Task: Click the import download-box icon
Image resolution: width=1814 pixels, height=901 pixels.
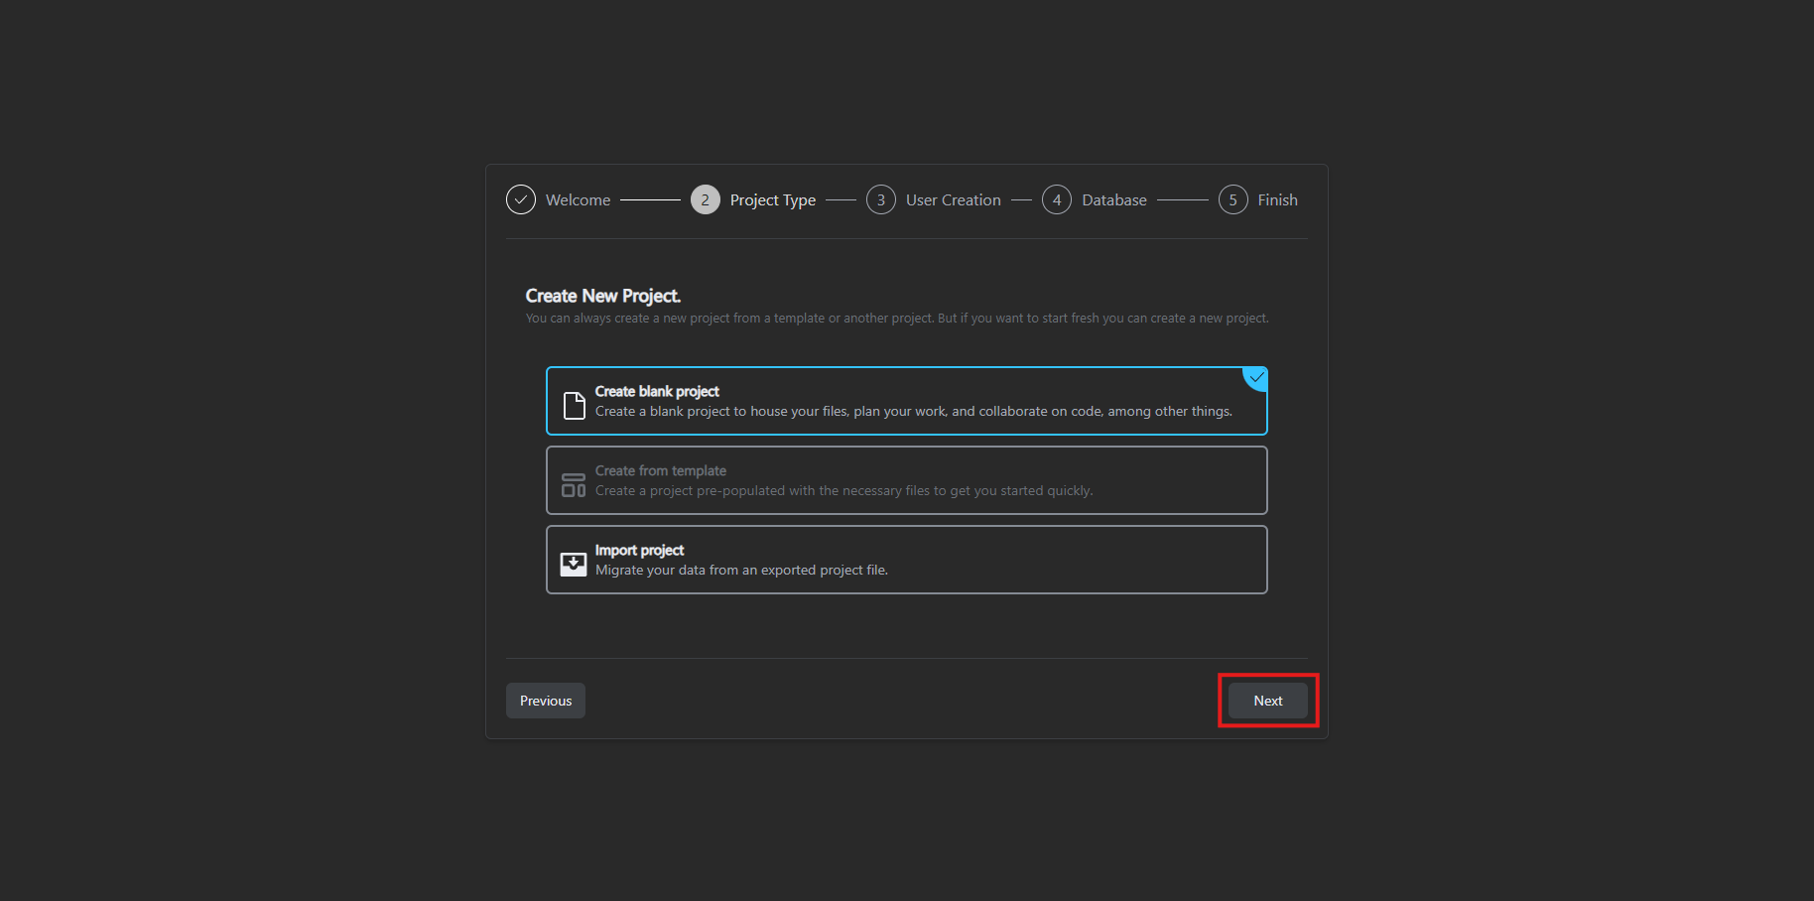Action: (x=574, y=565)
